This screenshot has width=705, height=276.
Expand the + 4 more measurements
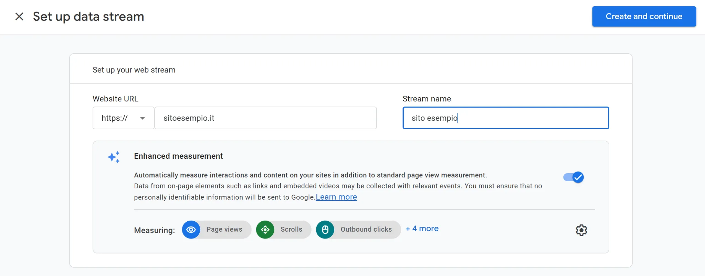click(422, 229)
